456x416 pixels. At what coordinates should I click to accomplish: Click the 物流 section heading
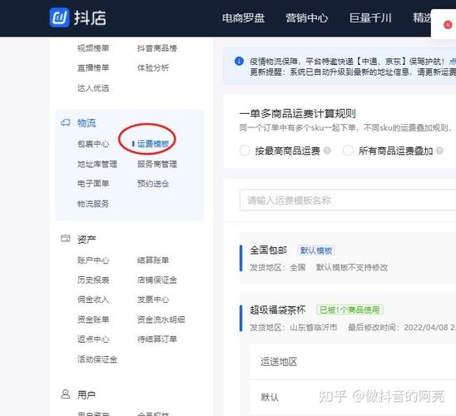(87, 122)
